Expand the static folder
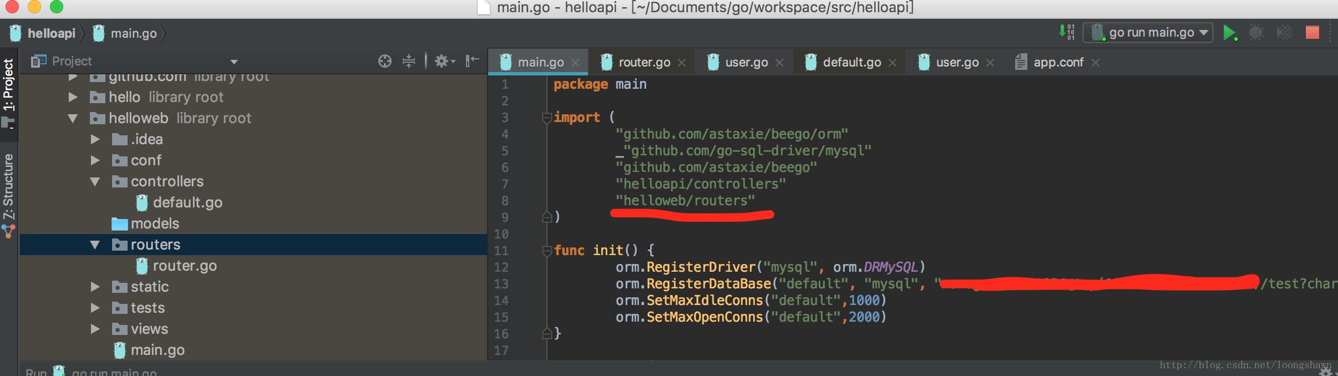The height and width of the screenshot is (376, 1338). [x=95, y=287]
